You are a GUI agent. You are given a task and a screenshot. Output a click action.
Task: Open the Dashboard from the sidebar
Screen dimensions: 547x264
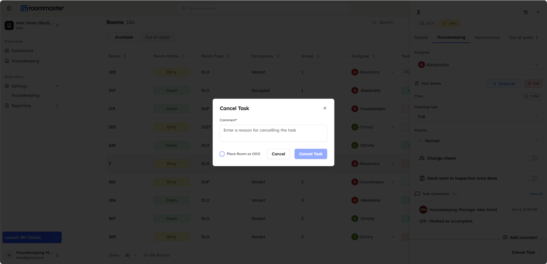(x=22, y=51)
